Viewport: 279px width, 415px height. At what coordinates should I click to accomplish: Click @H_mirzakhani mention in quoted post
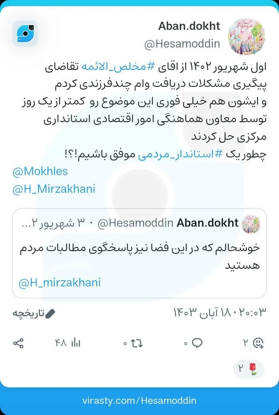pos(60,283)
